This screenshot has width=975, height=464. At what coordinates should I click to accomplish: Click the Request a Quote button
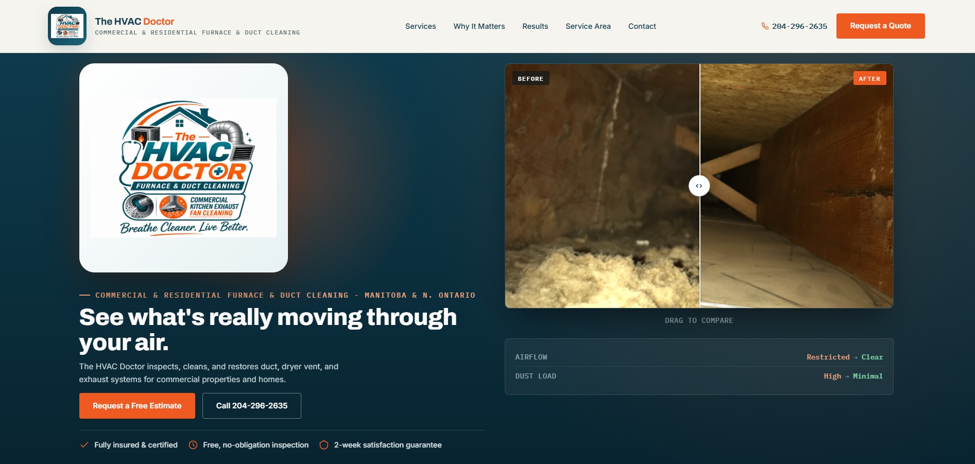coord(880,26)
